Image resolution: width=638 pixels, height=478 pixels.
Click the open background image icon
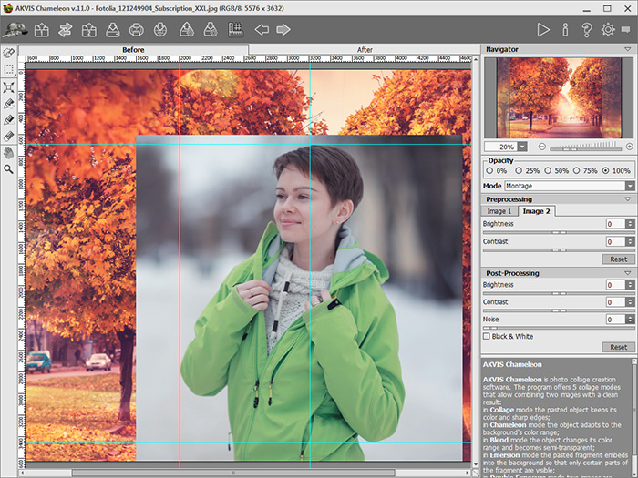click(x=42, y=30)
